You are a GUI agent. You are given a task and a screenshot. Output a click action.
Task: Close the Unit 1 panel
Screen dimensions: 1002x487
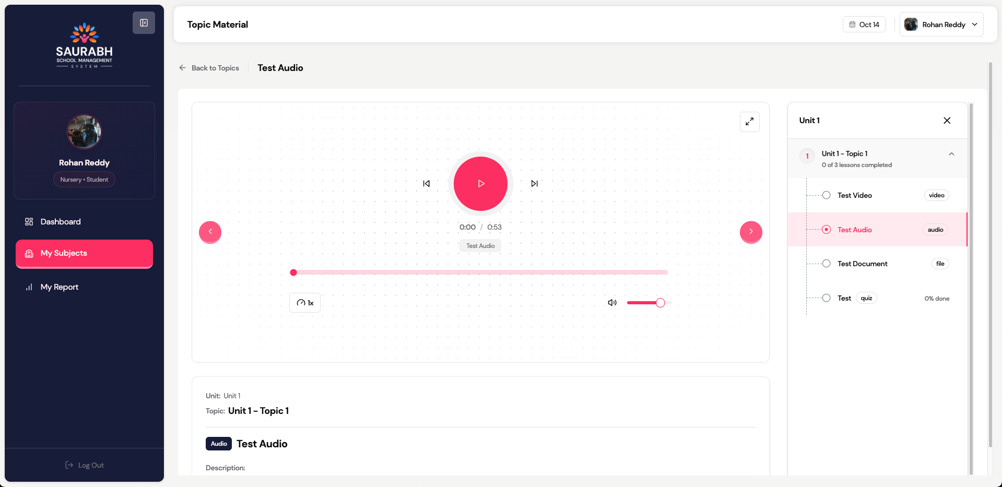tap(947, 121)
